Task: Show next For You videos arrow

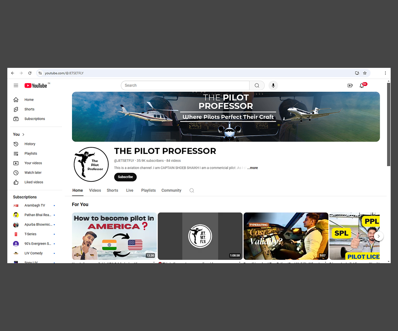Action: [379, 236]
